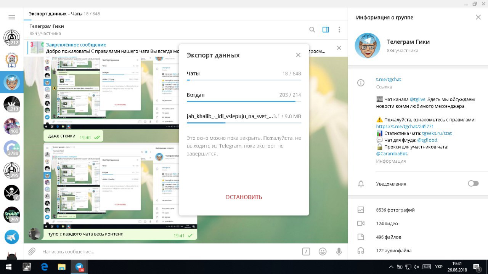Screen dimensions: 488x274
Task: Open the upper screenshot image in chat
Action: pos(120,93)
